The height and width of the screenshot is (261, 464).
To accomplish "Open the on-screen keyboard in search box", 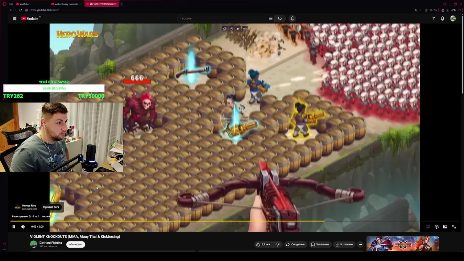I will click(x=270, y=18).
